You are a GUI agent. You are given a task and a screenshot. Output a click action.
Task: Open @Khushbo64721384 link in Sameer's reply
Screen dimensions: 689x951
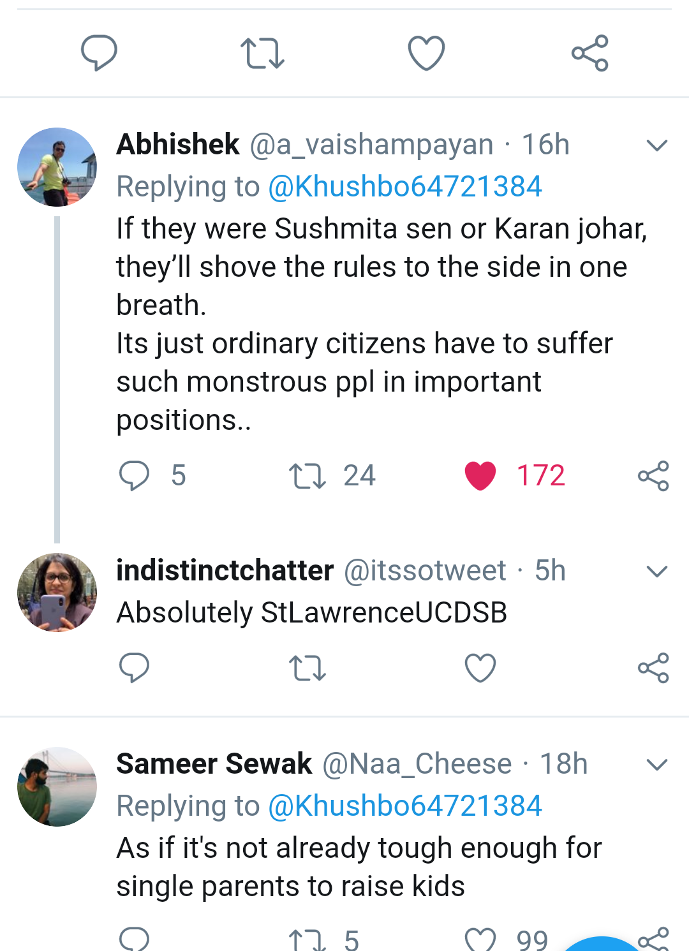coord(405,806)
